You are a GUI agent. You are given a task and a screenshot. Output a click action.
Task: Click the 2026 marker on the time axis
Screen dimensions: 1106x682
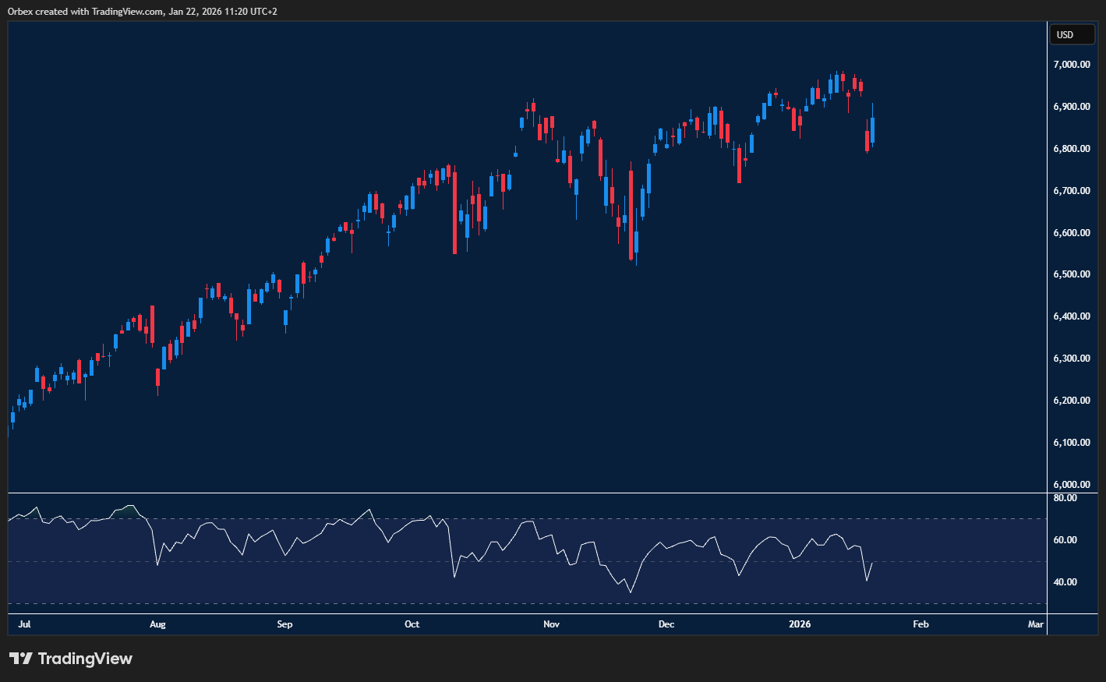(x=800, y=624)
